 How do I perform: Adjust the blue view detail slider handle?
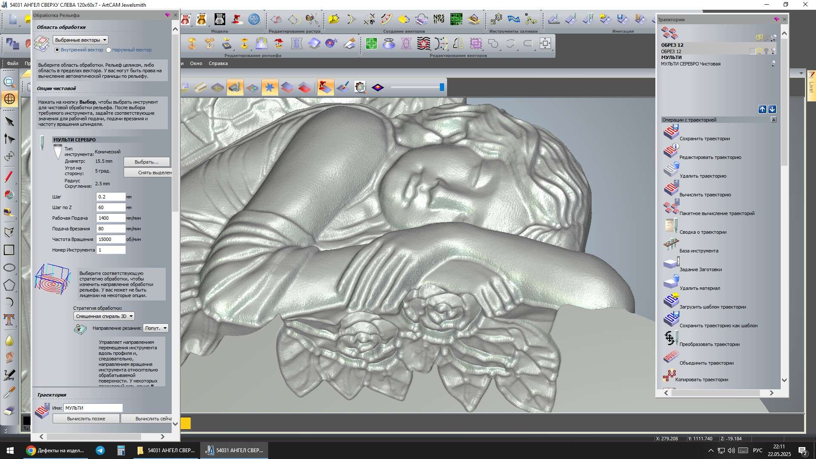click(x=442, y=87)
